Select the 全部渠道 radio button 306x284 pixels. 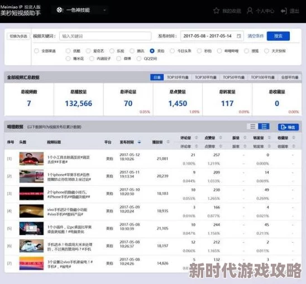pyautogui.click(x=36, y=51)
